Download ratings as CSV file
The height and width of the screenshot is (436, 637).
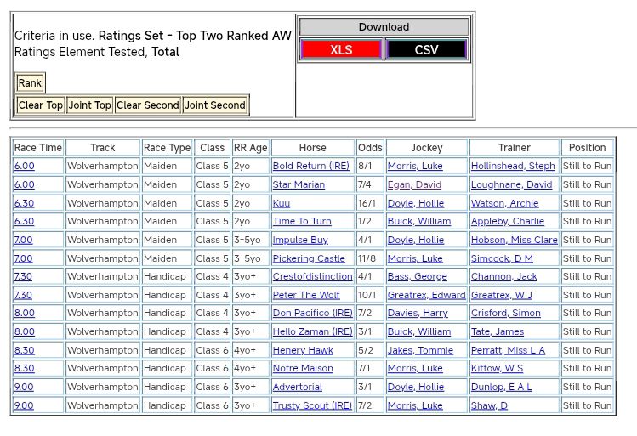coord(426,50)
